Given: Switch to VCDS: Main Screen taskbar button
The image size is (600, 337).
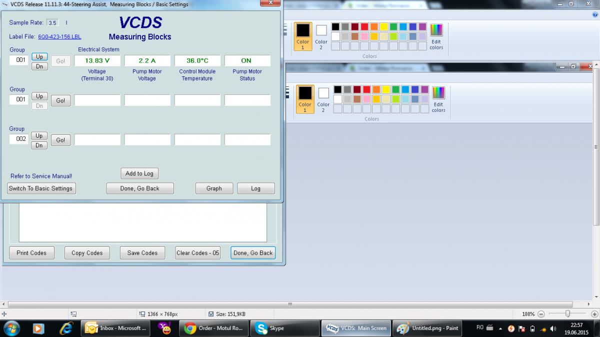Looking at the screenshot, I should (355, 328).
